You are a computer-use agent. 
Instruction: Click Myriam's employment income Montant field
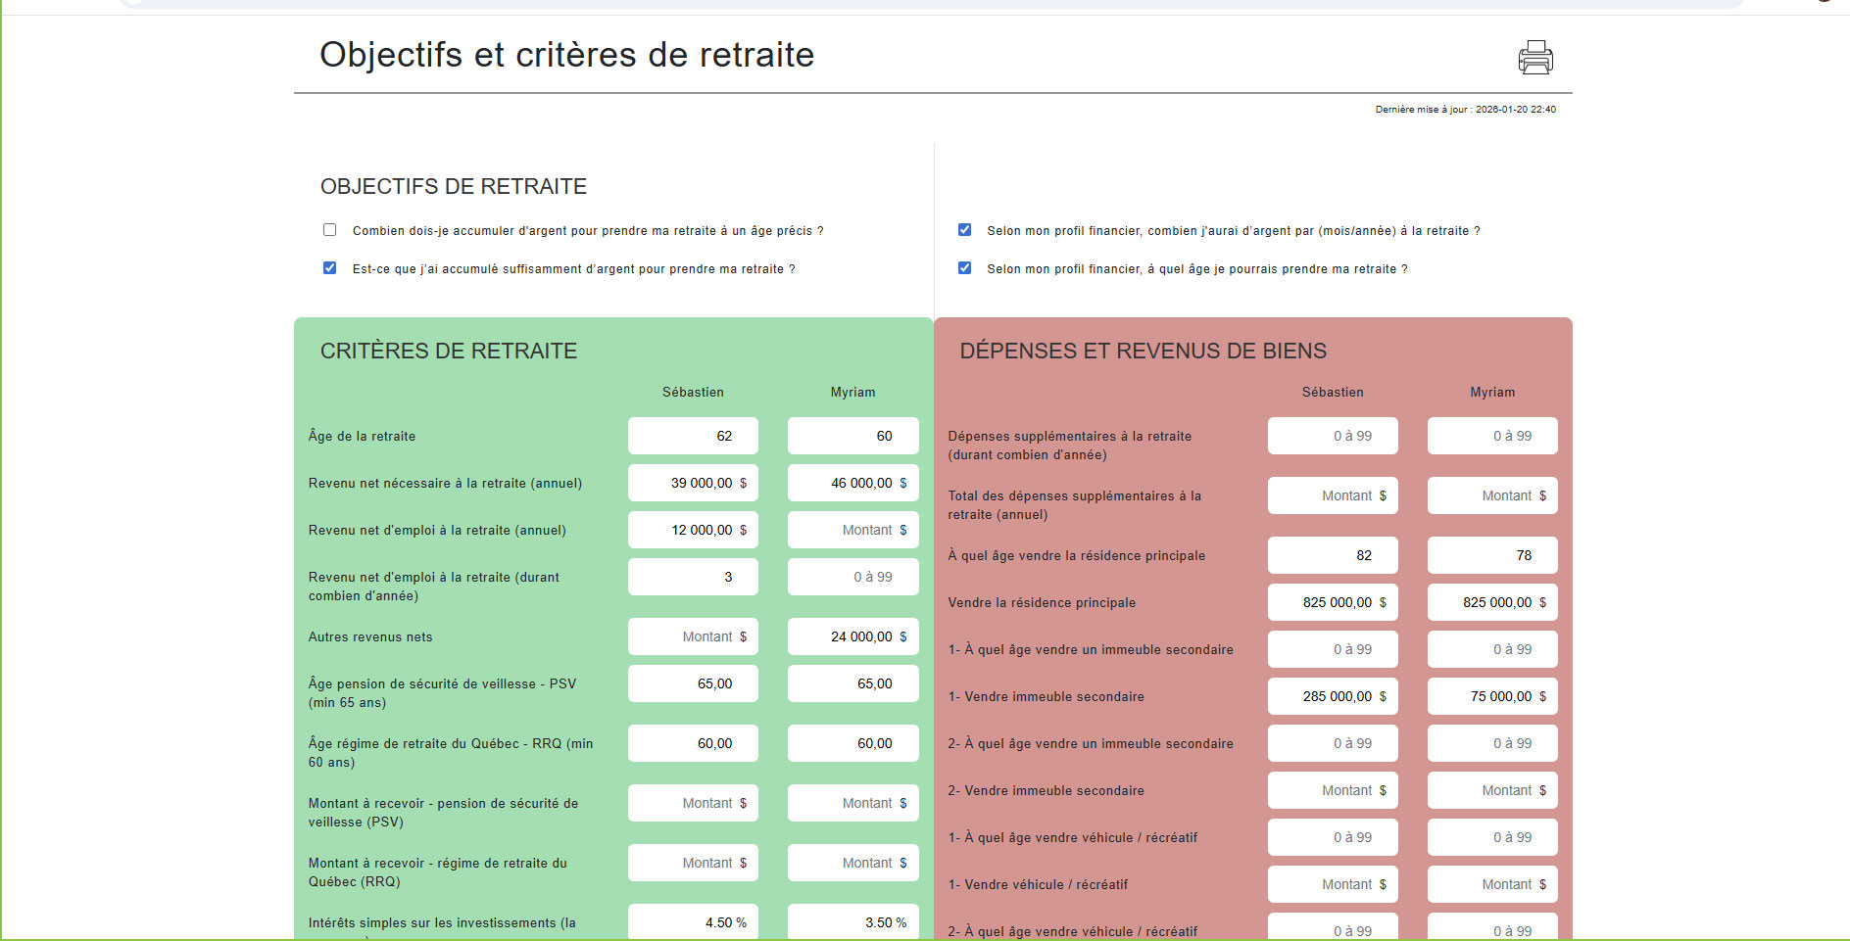pos(852,530)
